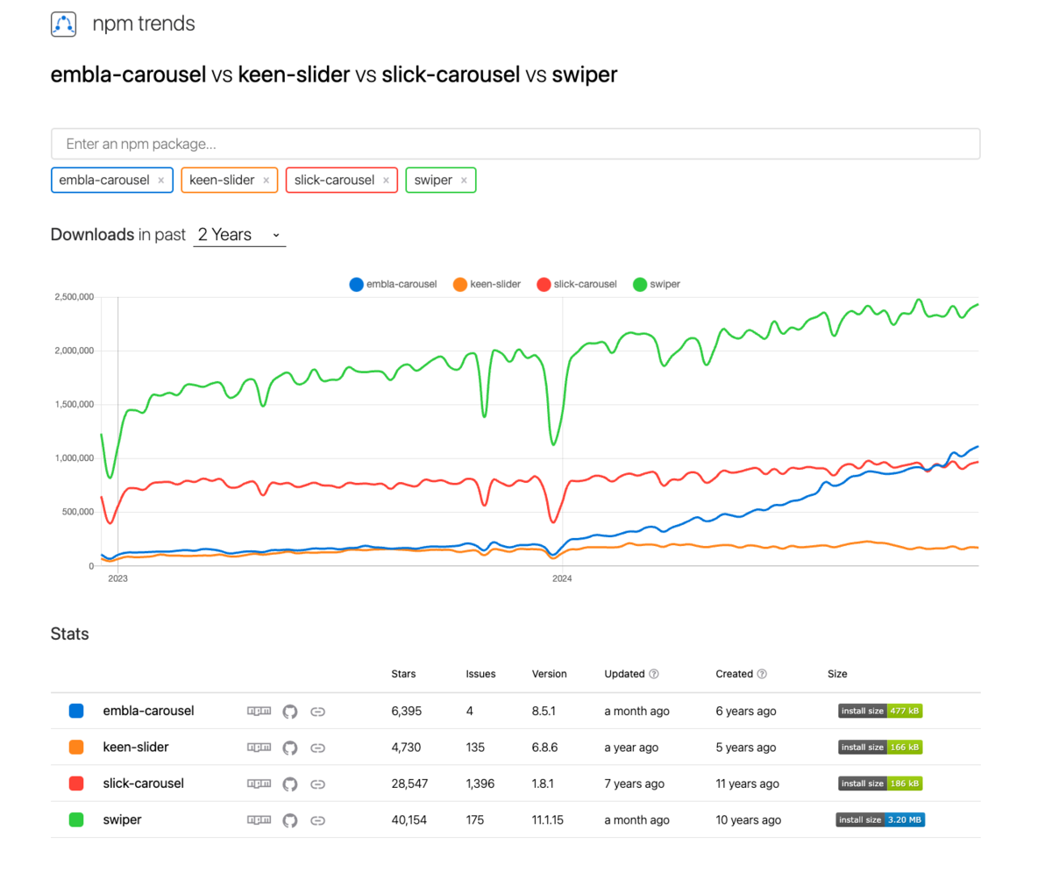Viewport: 1052px width, 872px height.
Task: Remove the swiper package tag
Action: coord(464,181)
